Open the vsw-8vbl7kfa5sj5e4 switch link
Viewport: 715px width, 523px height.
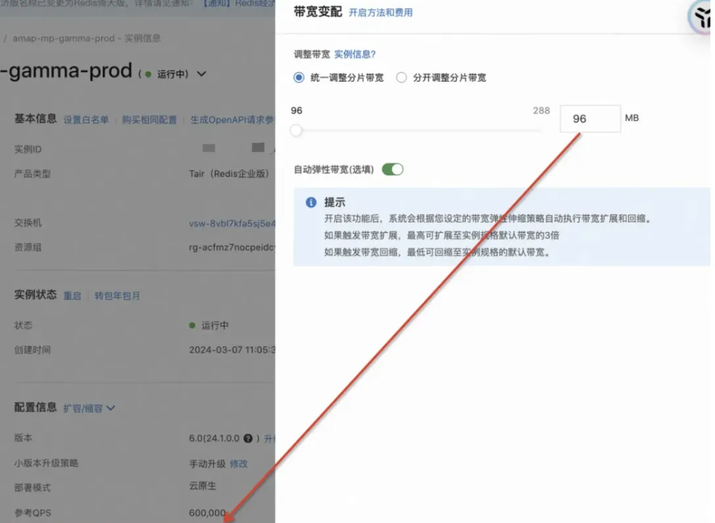tap(232, 224)
